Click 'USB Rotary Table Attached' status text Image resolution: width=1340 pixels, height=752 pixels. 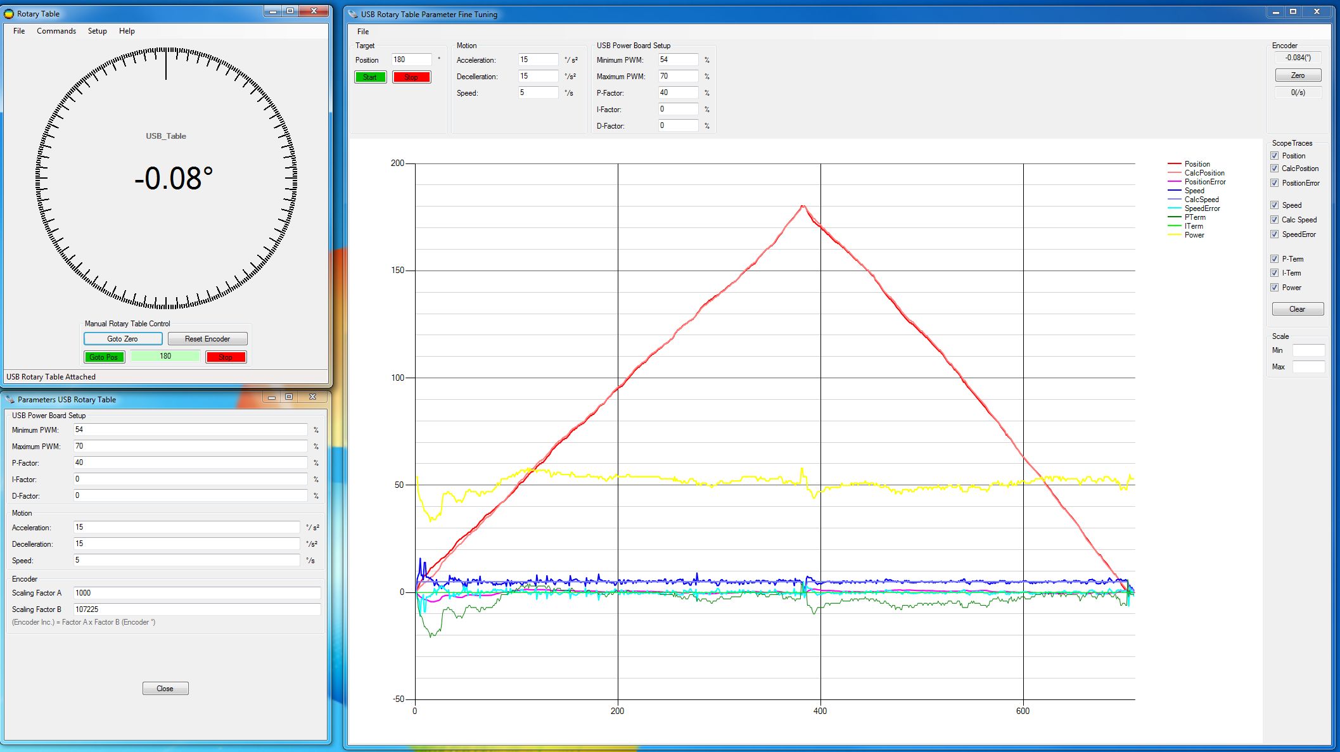51,377
